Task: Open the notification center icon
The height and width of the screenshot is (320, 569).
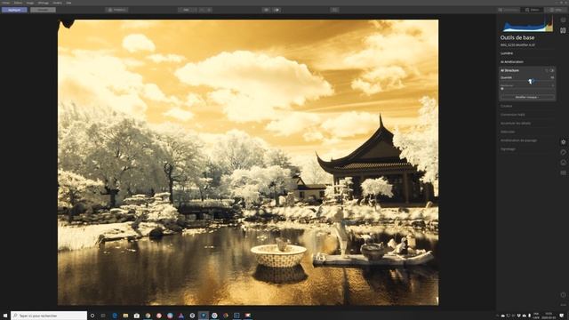Action: (x=562, y=316)
